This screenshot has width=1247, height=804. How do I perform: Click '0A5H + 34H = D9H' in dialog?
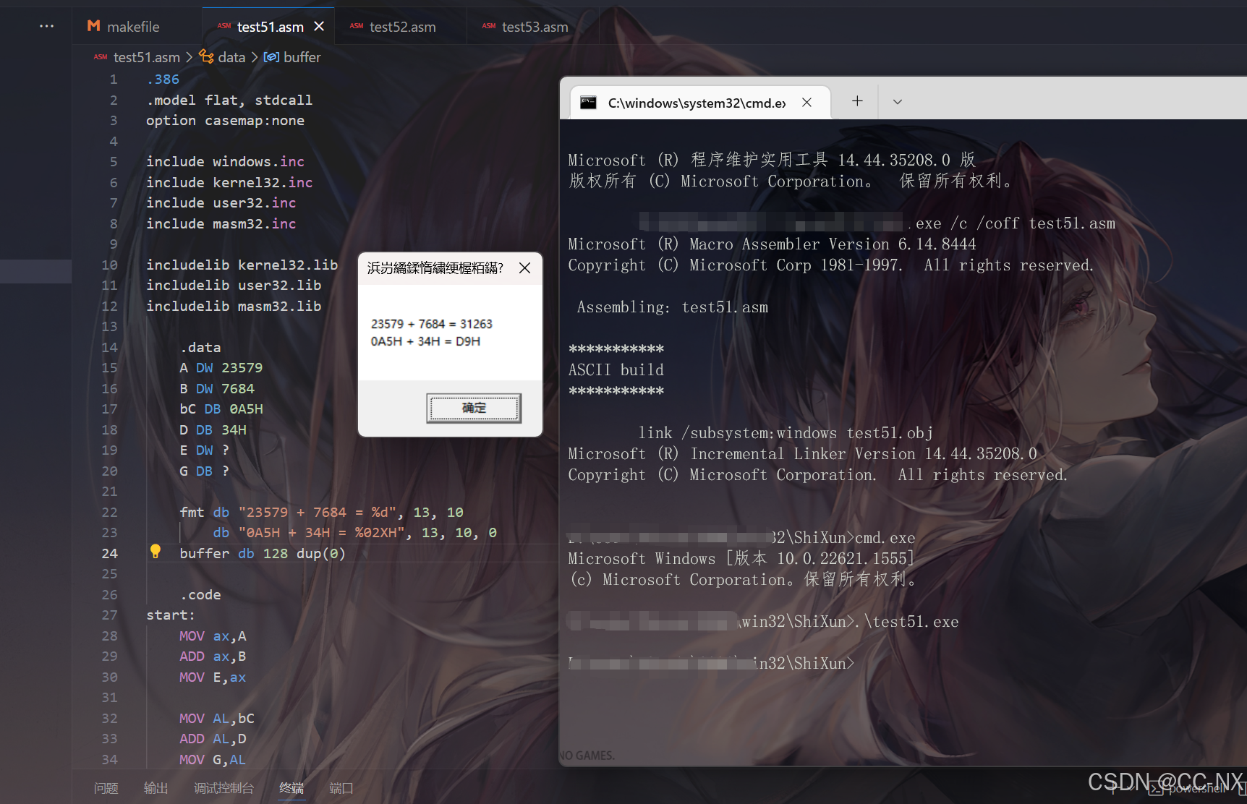(x=425, y=341)
